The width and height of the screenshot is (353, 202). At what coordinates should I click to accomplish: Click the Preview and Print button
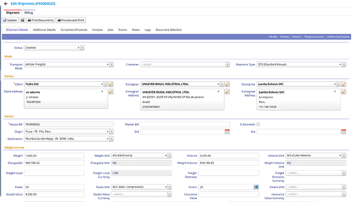tap(71, 20)
